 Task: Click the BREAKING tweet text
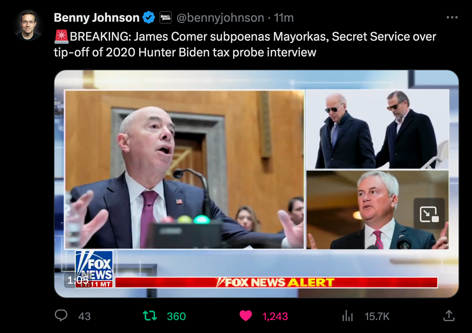245,44
